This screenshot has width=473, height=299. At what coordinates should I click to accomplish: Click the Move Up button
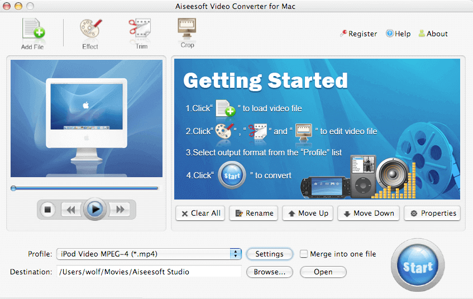click(x=308, y=213)
